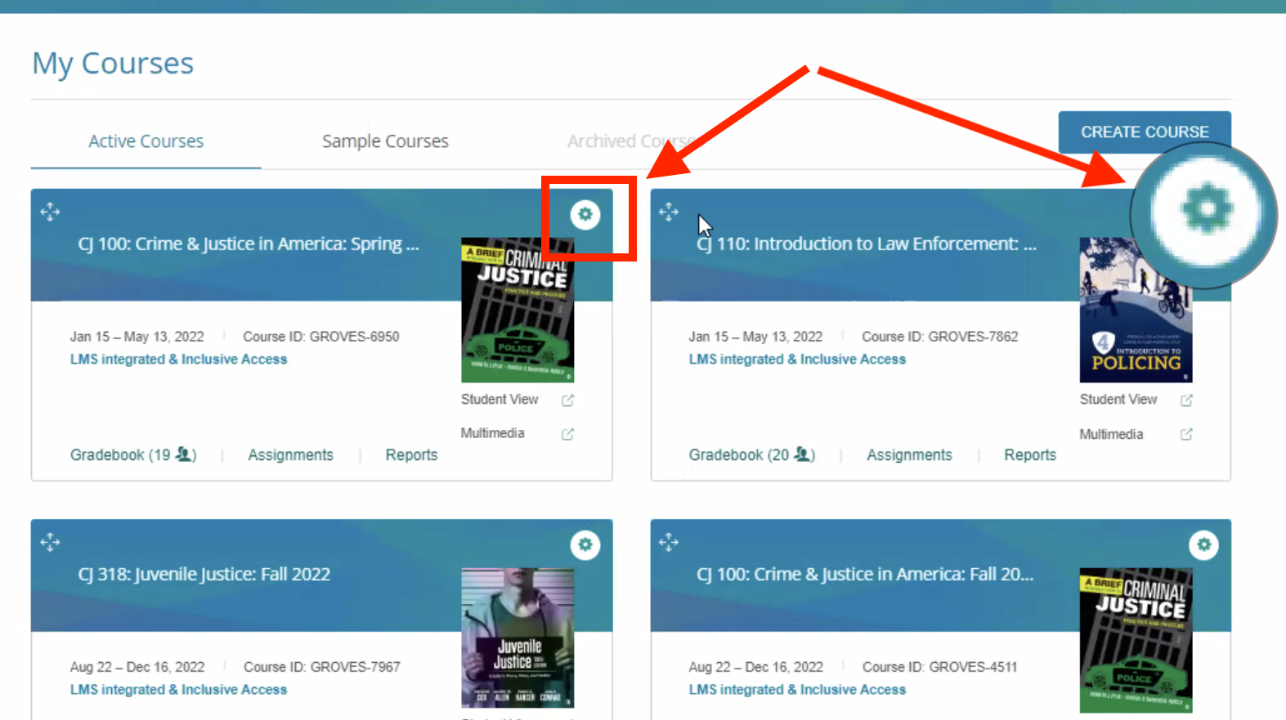Open settings gear for CJ 318 Juvenile Justice

coord(585,545)
